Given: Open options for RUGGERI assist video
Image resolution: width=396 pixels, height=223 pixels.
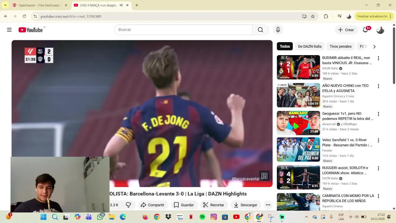Looking at the screenshot, I should (378, 168).
